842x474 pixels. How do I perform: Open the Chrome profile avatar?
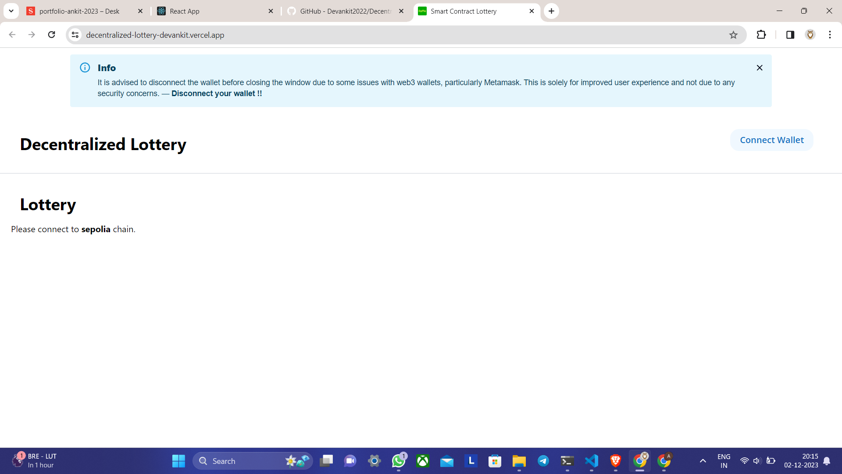[810, 35]
